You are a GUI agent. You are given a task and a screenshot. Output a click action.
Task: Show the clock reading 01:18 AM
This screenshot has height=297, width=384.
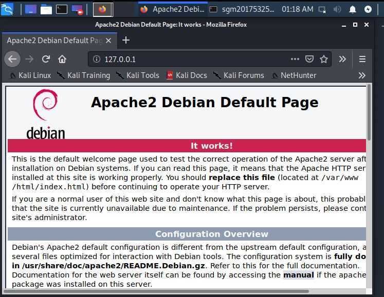(x=297, y=9)
